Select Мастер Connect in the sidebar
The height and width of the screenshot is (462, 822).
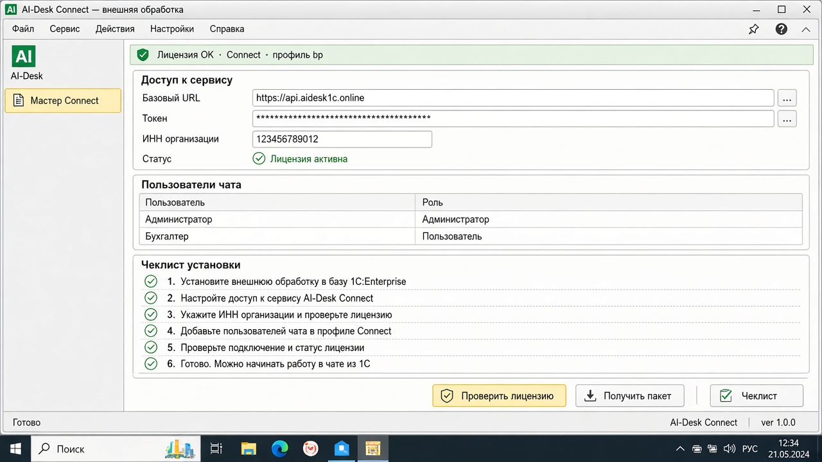63,101
